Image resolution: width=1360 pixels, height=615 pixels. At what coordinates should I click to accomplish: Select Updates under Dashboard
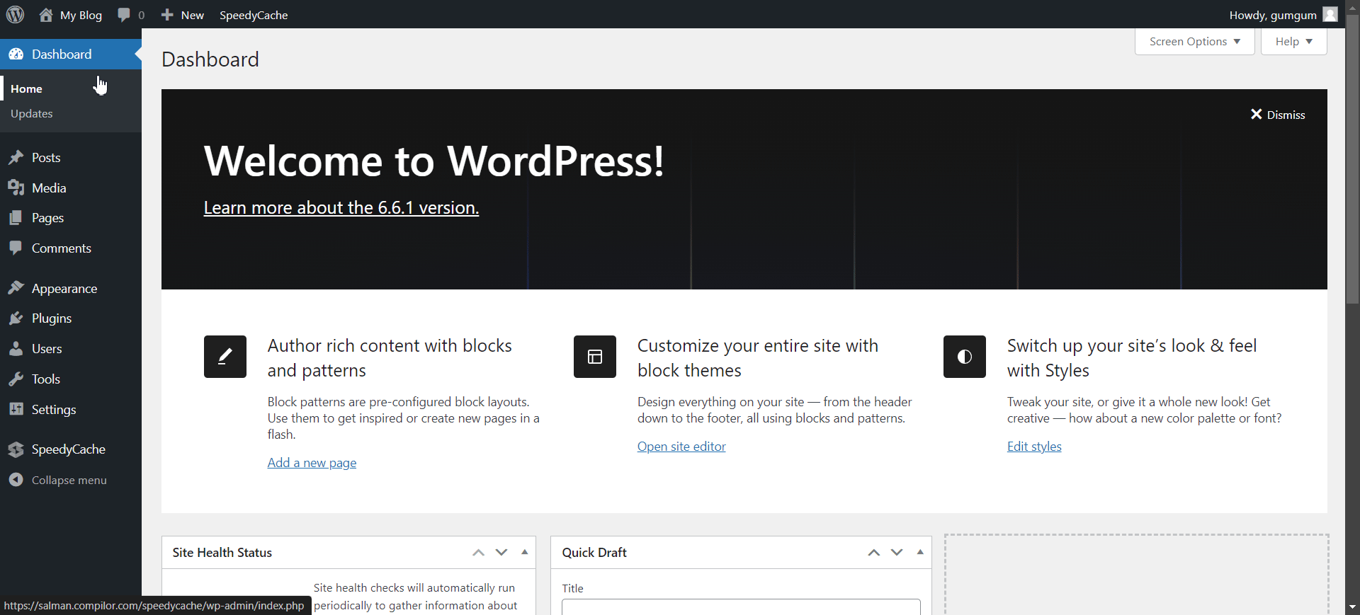click(32, 114)
